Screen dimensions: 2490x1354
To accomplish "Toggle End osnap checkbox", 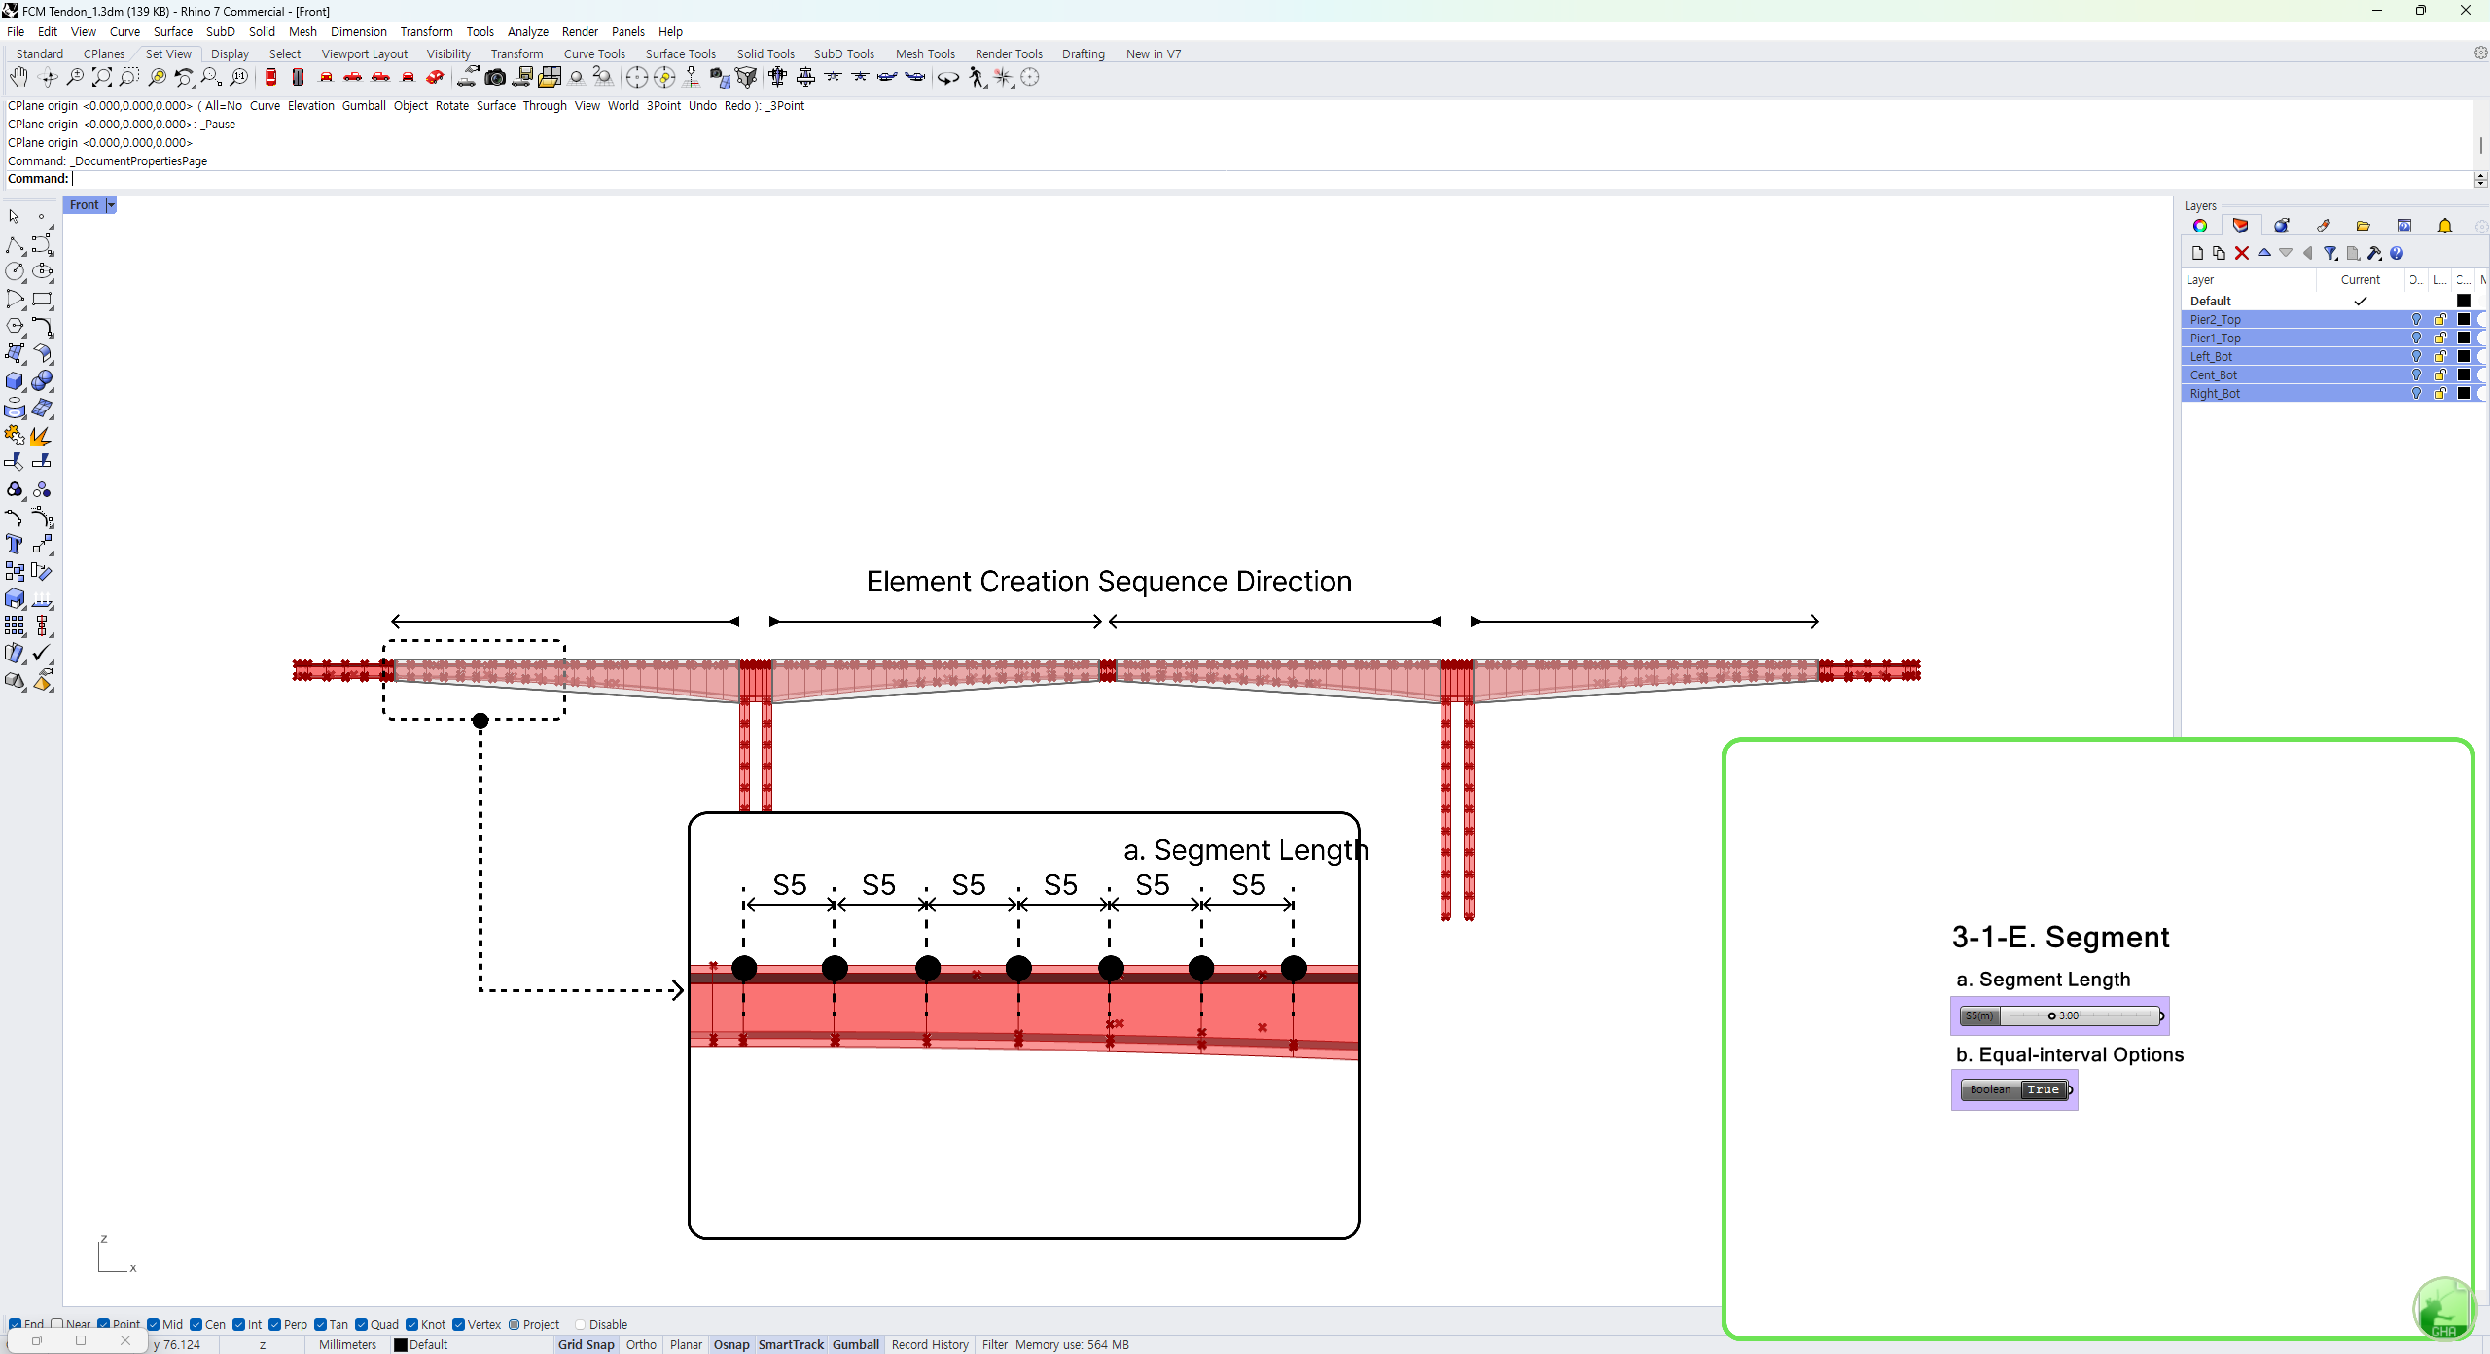I will tap(15, 1324).
